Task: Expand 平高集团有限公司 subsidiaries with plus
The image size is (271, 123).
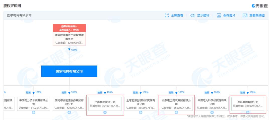Action: [105, 112]
